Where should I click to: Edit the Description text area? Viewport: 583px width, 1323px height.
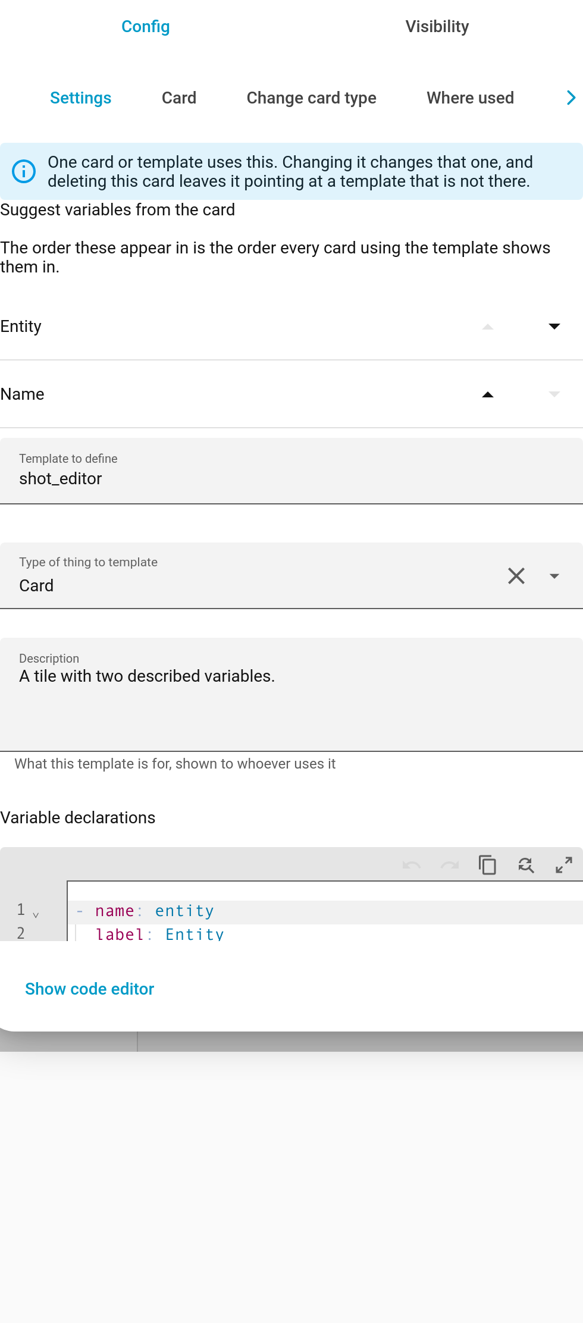[x=291, y=695]
